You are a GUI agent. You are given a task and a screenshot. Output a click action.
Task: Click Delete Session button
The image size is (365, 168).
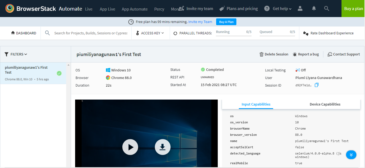274,54
